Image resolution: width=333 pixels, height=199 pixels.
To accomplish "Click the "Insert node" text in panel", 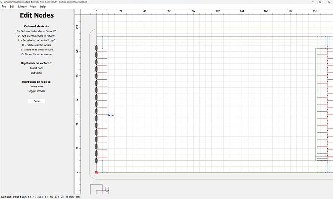I will (37, 68).
